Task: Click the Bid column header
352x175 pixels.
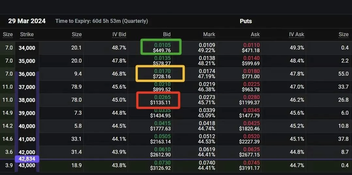Action: pyautogui.click(x=167, y=35)
